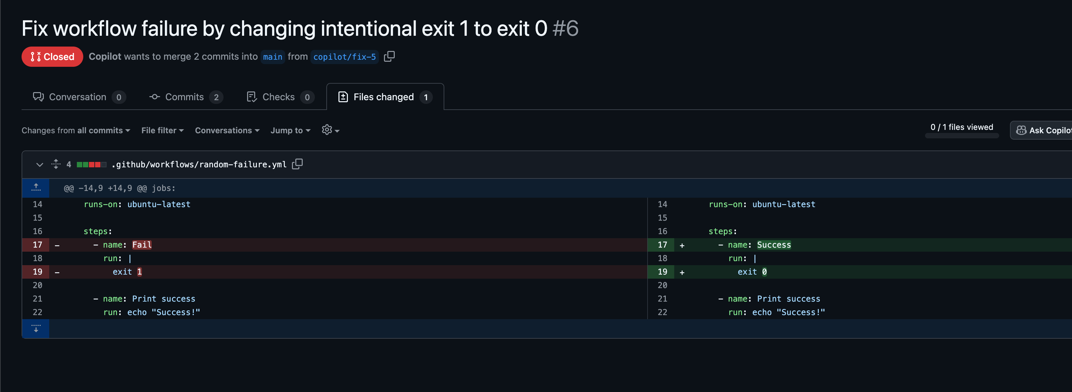This screenshot has width=1072, height=392.
Task: Click the red Closed status badge
Action: [x=52, y=57]
